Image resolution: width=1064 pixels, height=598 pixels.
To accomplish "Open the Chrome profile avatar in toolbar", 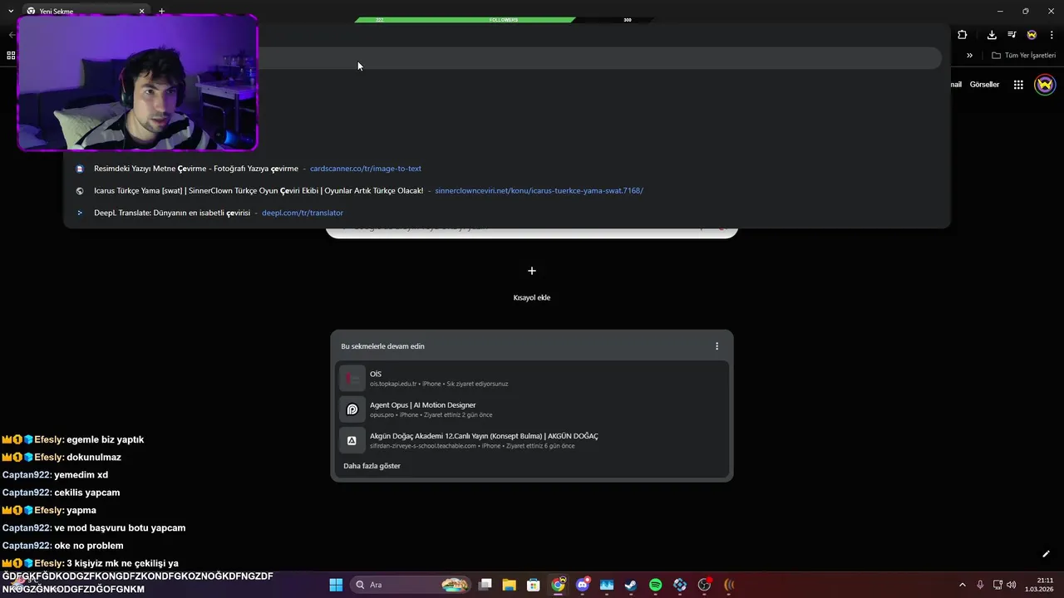I will coord(1032,35).
